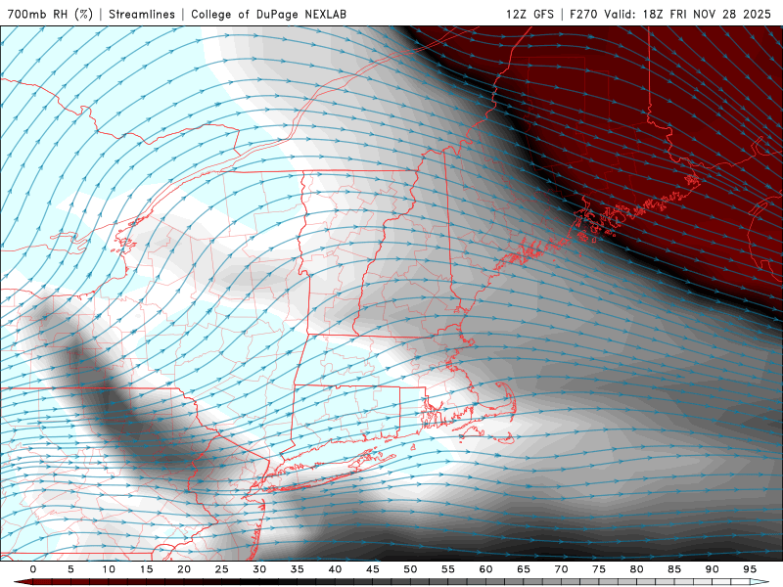This screenshot has height=587, width=783.
Task: Click the 45 tick label on RH scale
Action: pyautogui.click(x=373, y=569)
